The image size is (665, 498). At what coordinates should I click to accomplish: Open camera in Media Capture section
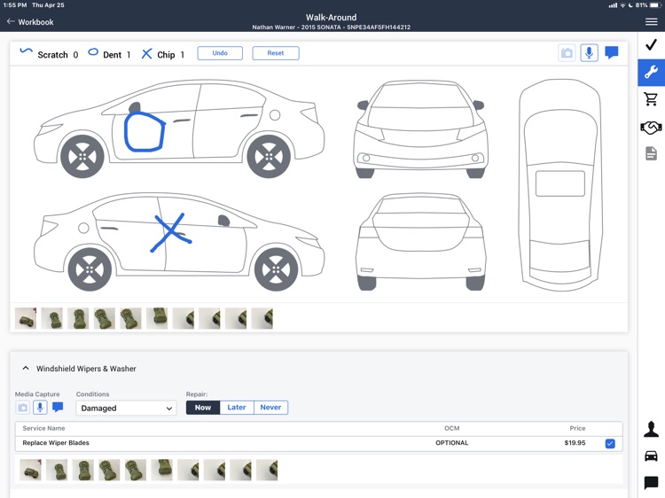(x=23, y=408)
